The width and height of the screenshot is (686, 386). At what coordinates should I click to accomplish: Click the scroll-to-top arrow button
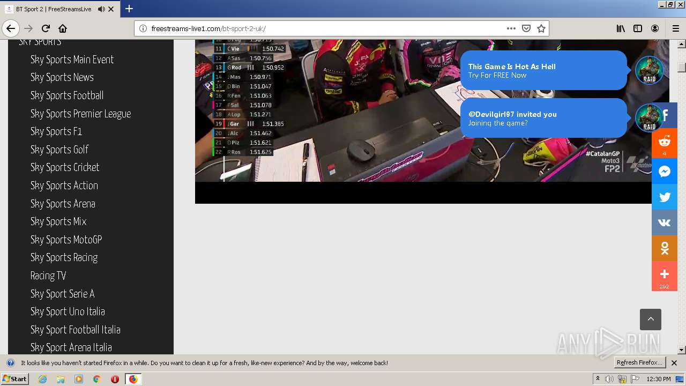(x=651, y=320)
